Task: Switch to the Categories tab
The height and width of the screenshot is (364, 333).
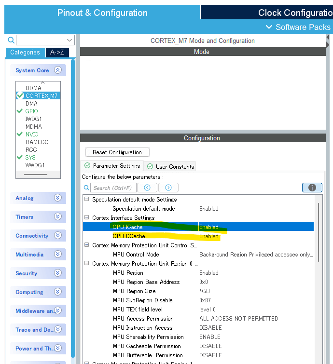Action: pos(25,53)
